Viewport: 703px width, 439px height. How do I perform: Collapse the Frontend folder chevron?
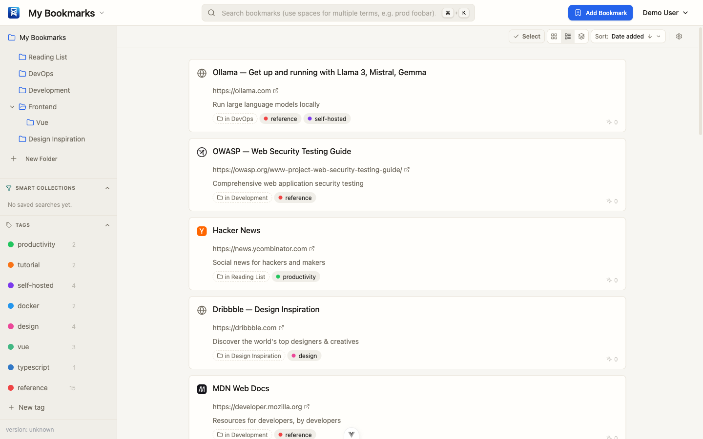click(12, 107)
